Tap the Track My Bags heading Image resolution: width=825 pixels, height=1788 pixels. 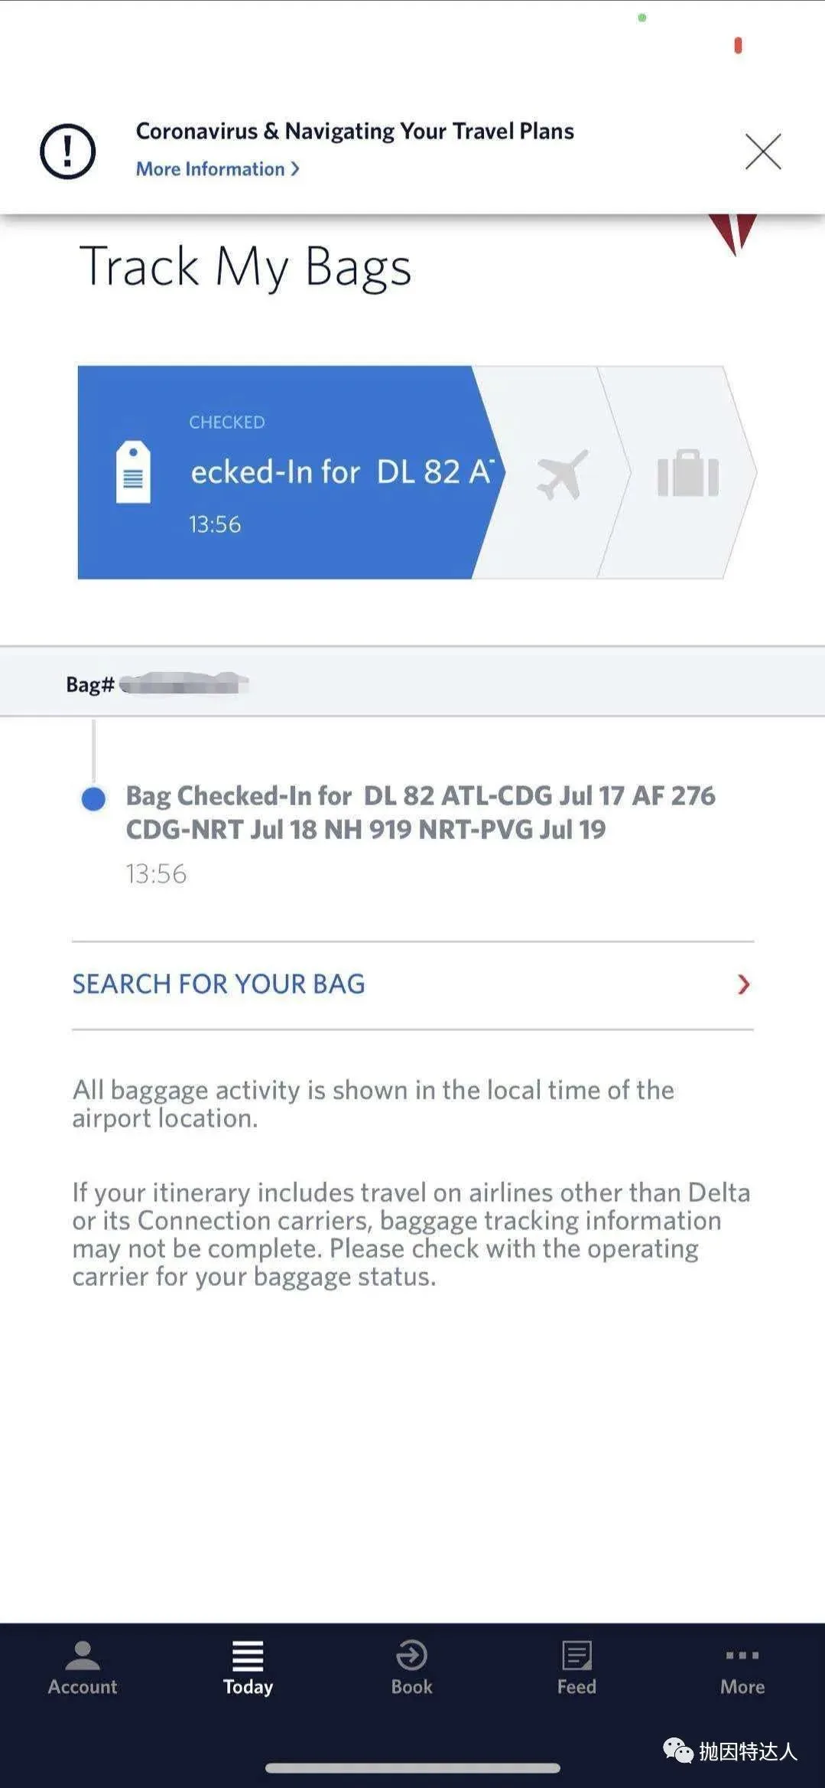[x=245, y=267]
